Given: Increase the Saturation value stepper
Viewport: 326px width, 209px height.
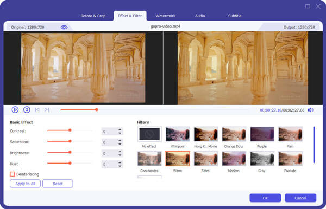Looking at the screenshot, I should [120, 141].
